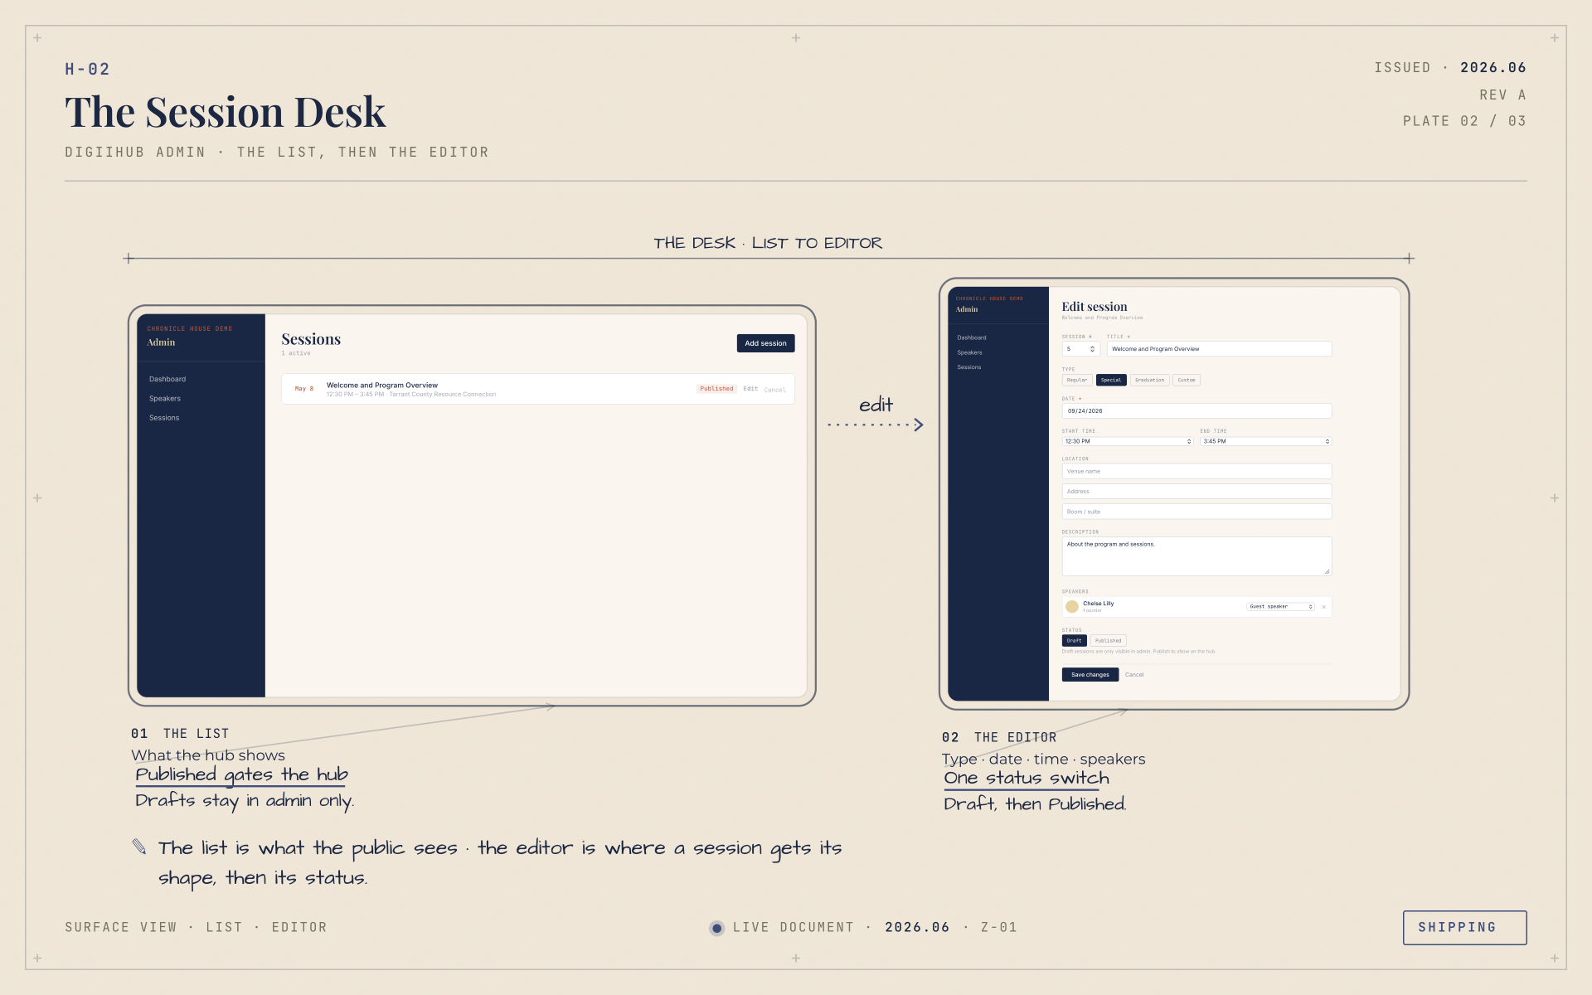Select the Regular session type
Image resolution: width=1592 pixels, height=995 pixels.
click(1077, 380)
